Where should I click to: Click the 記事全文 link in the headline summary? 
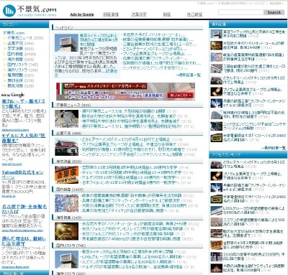click(111, 71)
